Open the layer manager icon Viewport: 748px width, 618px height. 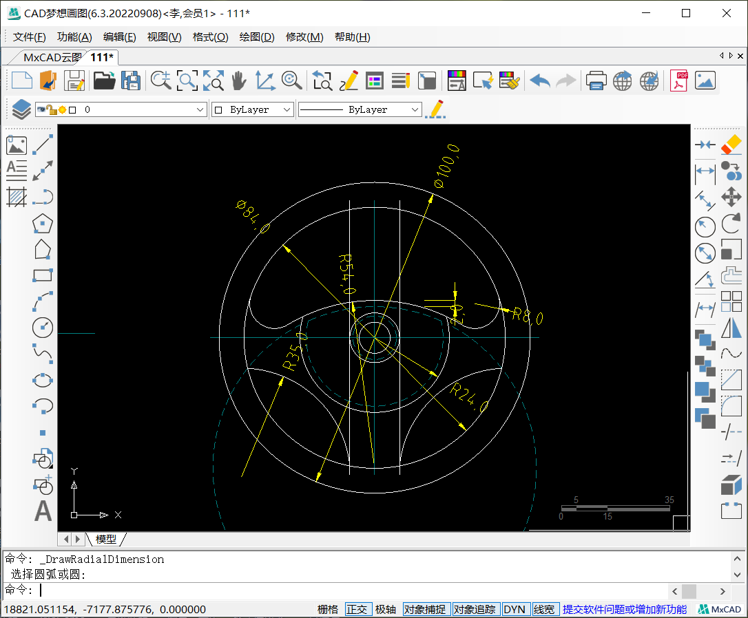[21, 109]
